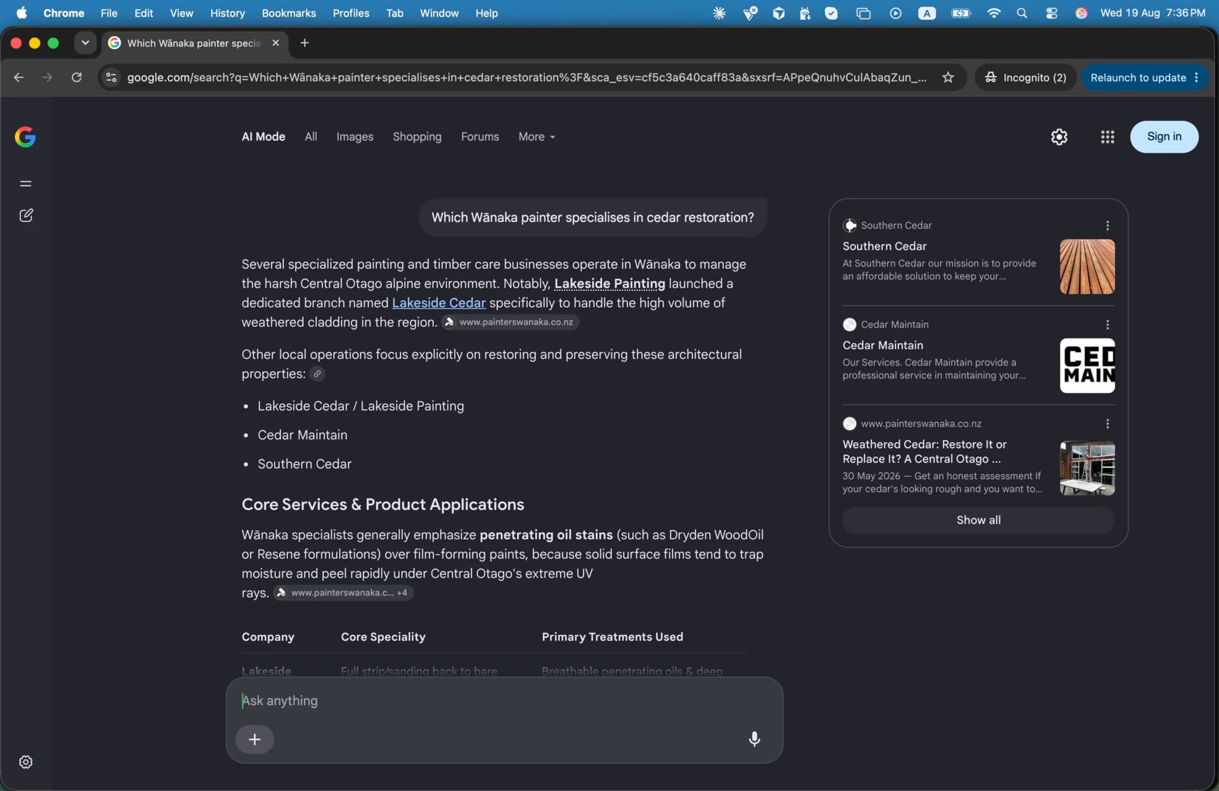Open options menu for Cedar Maintain card
This screenshot has width=1219, height=791.
click(x=1108, y=325)
